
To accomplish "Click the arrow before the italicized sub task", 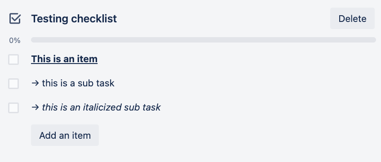I will click(35, 107).
